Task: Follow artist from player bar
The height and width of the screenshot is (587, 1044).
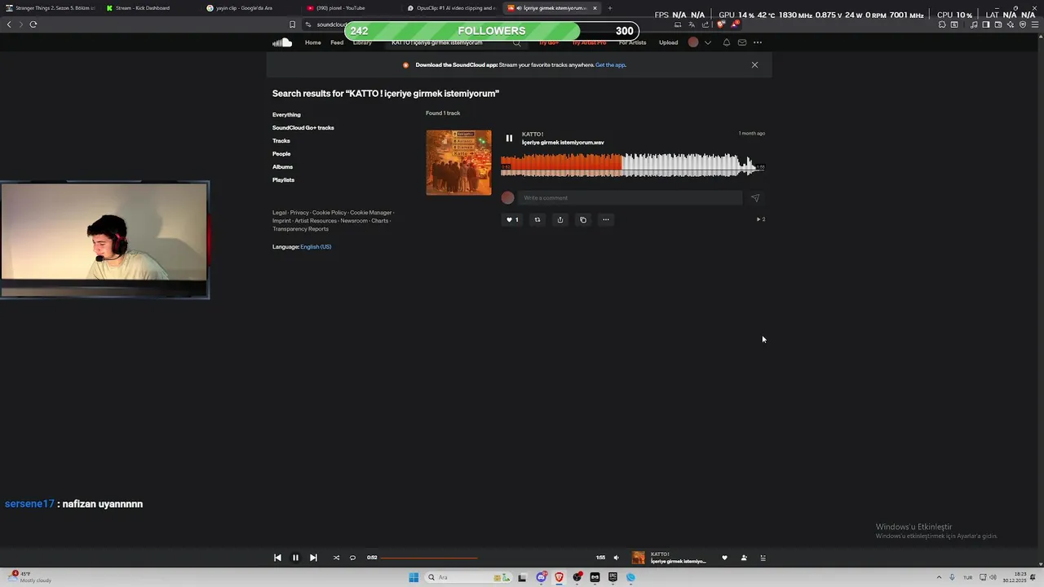Action: click(x=744, y=558)
